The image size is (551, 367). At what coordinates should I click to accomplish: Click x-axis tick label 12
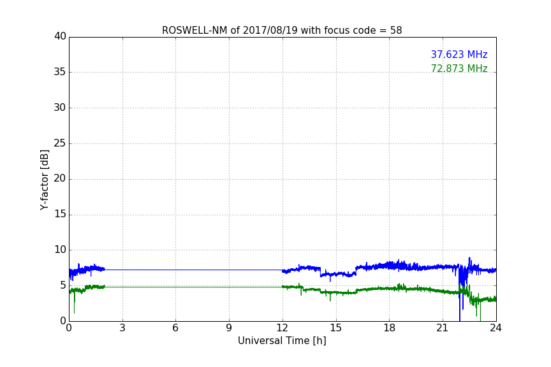point(283,328)
